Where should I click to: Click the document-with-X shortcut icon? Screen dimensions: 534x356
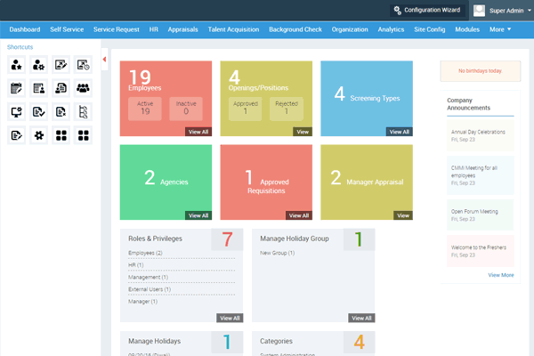tap(61, 111)
